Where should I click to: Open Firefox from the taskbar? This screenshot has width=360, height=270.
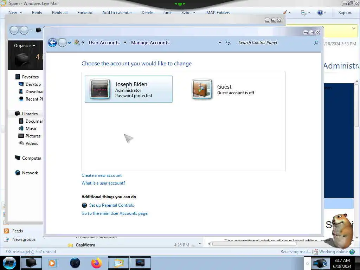(97, 263)
